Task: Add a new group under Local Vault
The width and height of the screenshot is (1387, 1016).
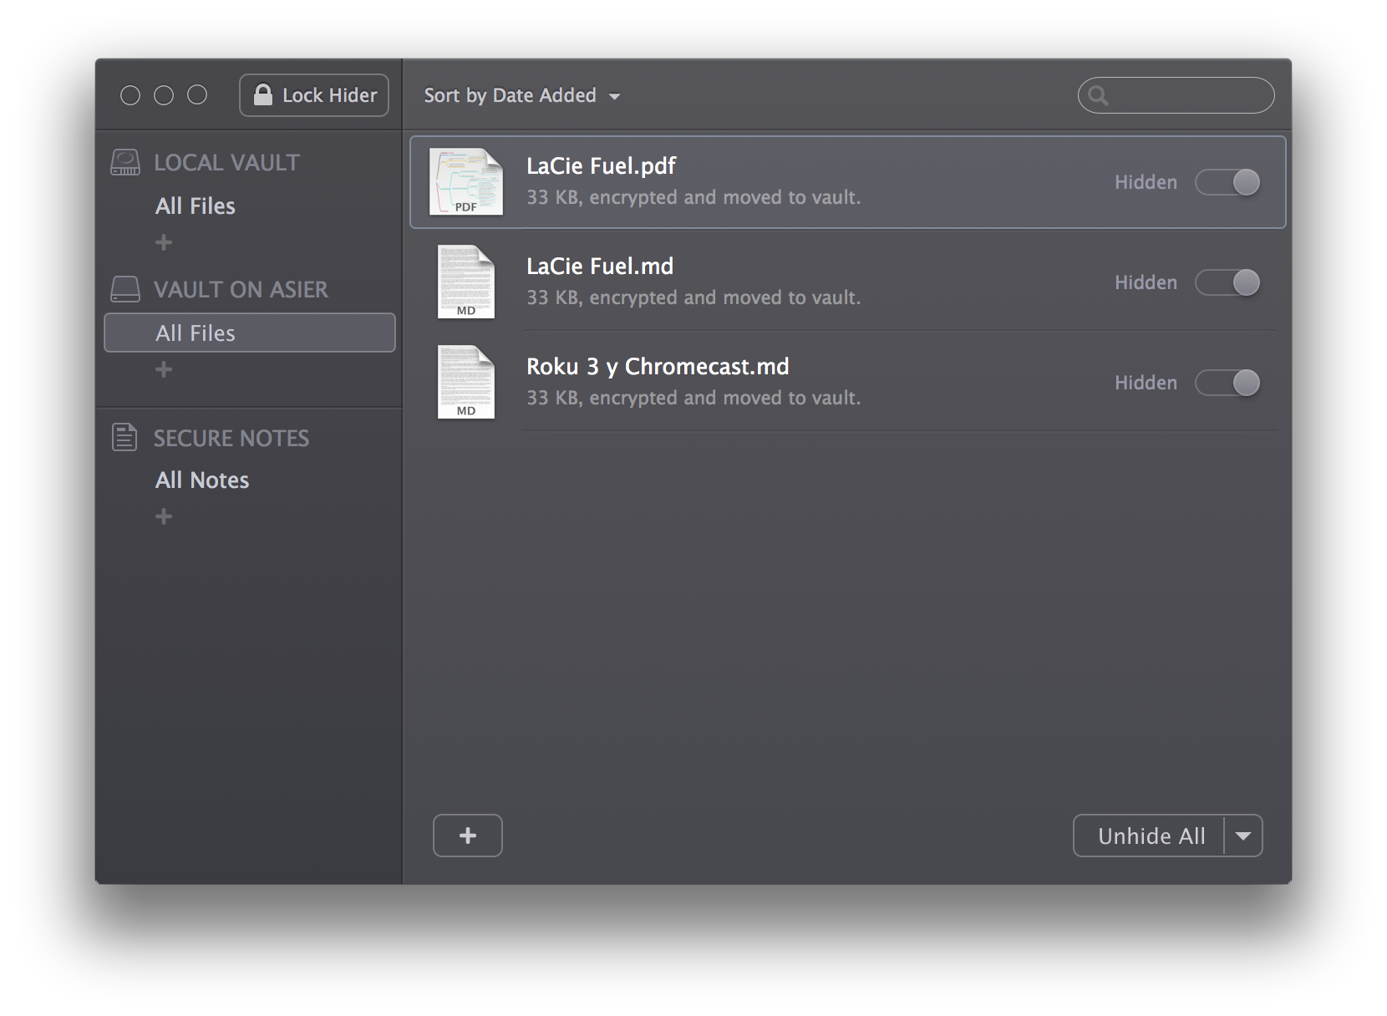Action: pyautogui.click(x=164, y=242)
